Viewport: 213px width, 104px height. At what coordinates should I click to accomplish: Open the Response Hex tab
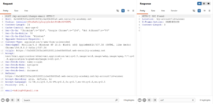(x=163, y=11)
